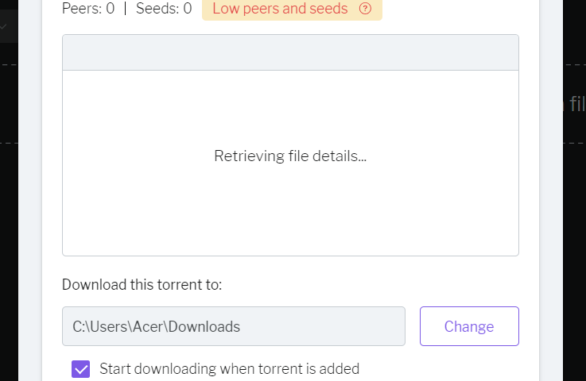The image size is (586, 381).
Task: Select the red Low peers and seeds text
Action: pyautogui.click(x=281, y=9)
